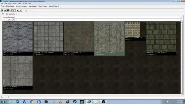The height and width of the screenshot is (104, 185).
Task: Click the scrollbar up arrow in texture viewport
Action: coord(182,22)
